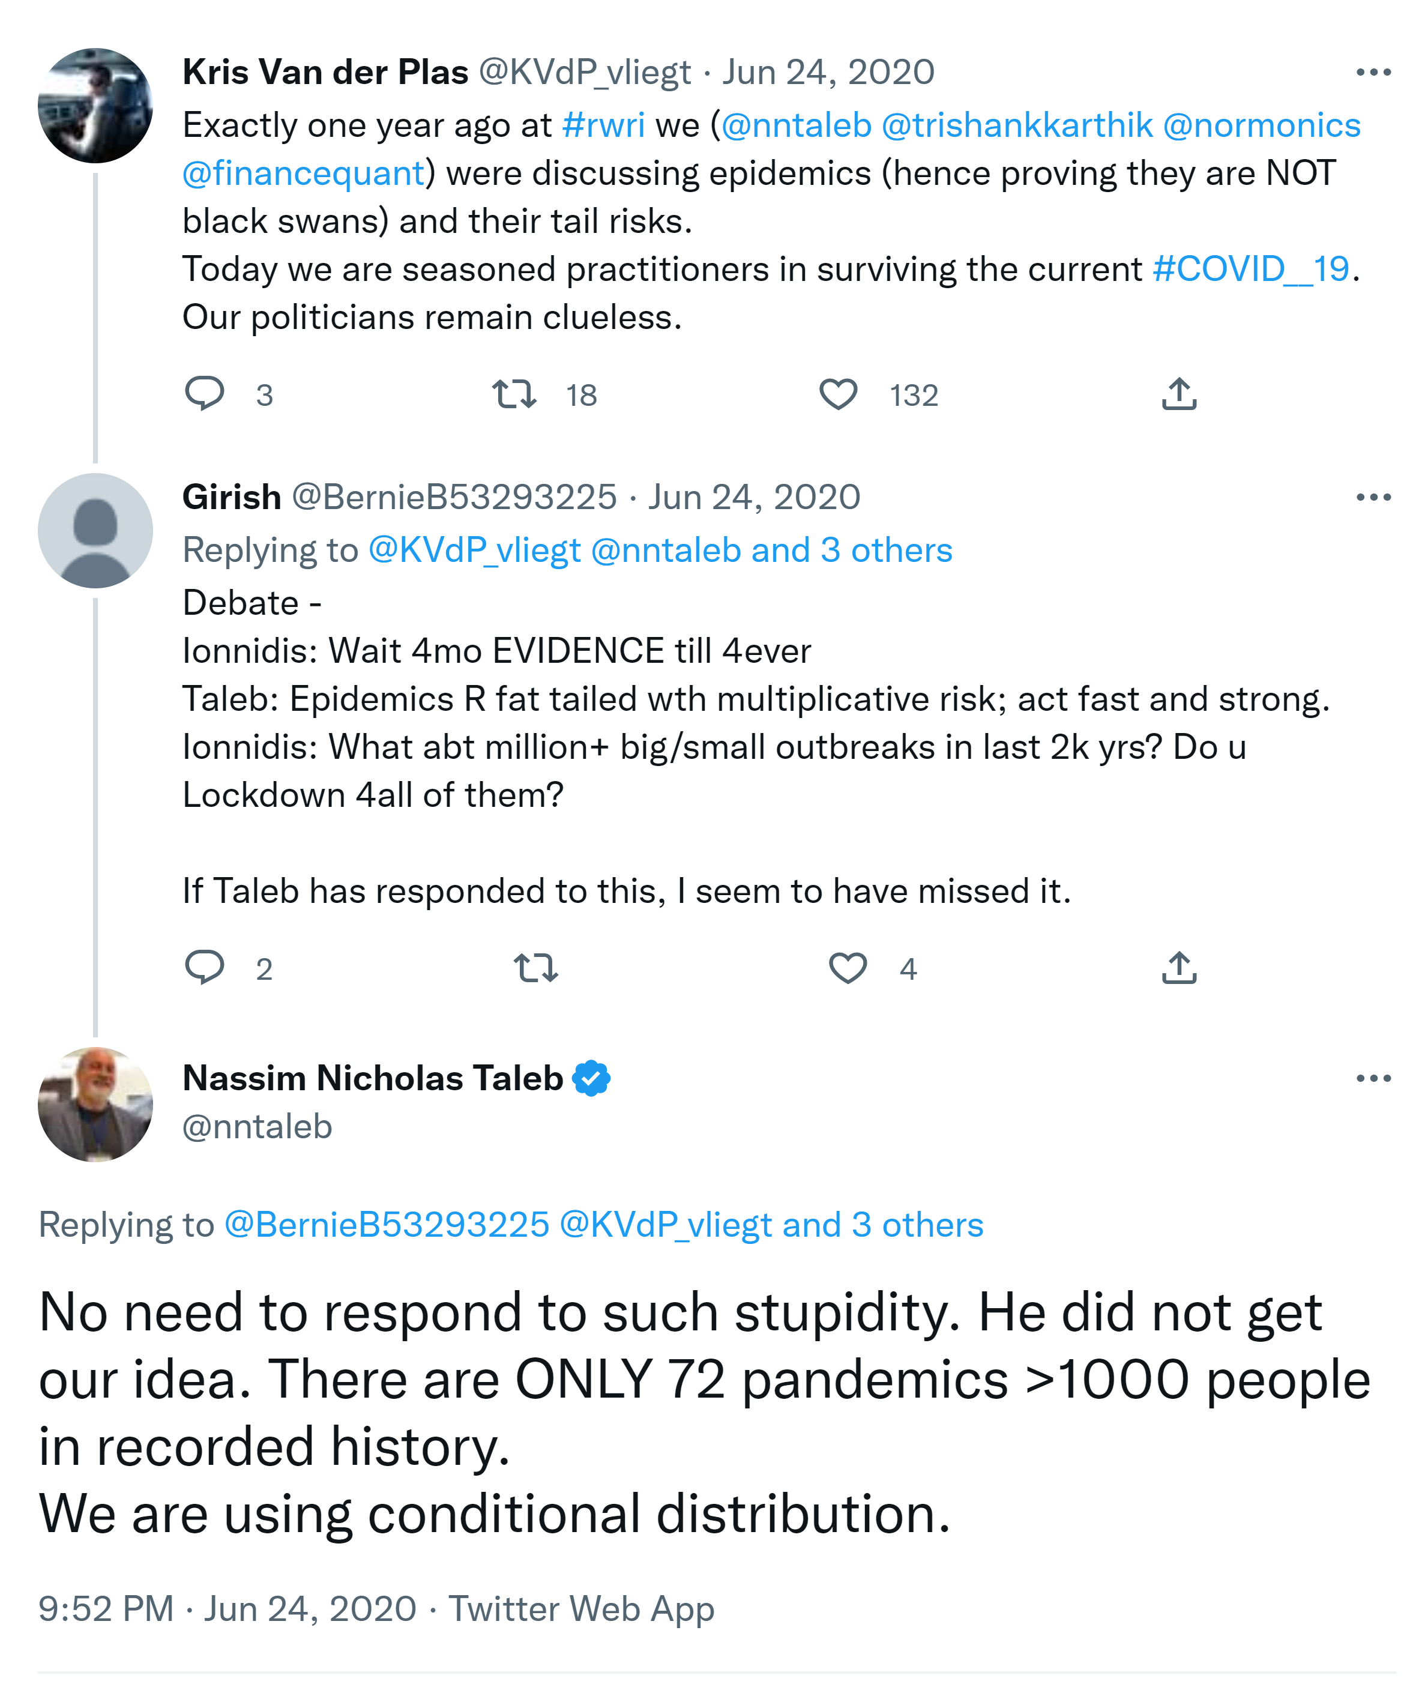
Task: Click reply icon on Kris Van der Plas tweet
Action: (x=204, y=394)
